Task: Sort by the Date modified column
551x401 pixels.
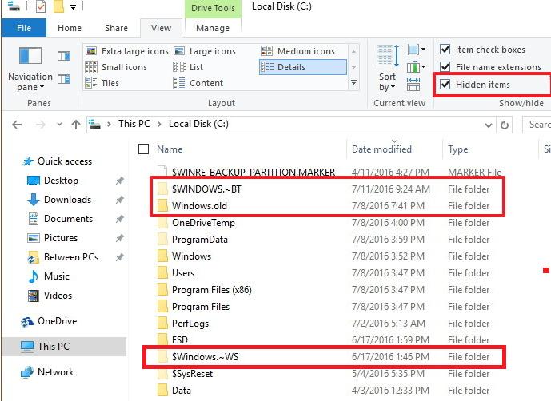Action: pyautogui.click(x=381, y=149)
